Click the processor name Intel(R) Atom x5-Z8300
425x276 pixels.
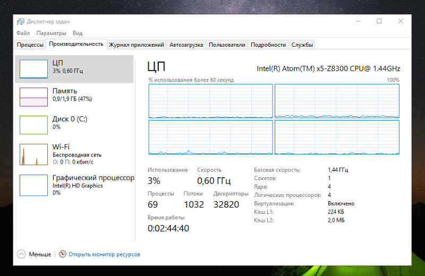pos(328,68)
